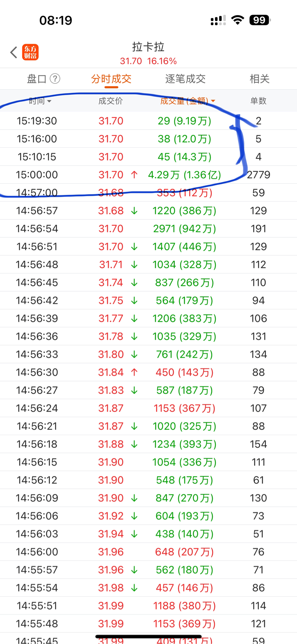Click the 成交价 column header
297x644 pixels.
coord(111,101)
